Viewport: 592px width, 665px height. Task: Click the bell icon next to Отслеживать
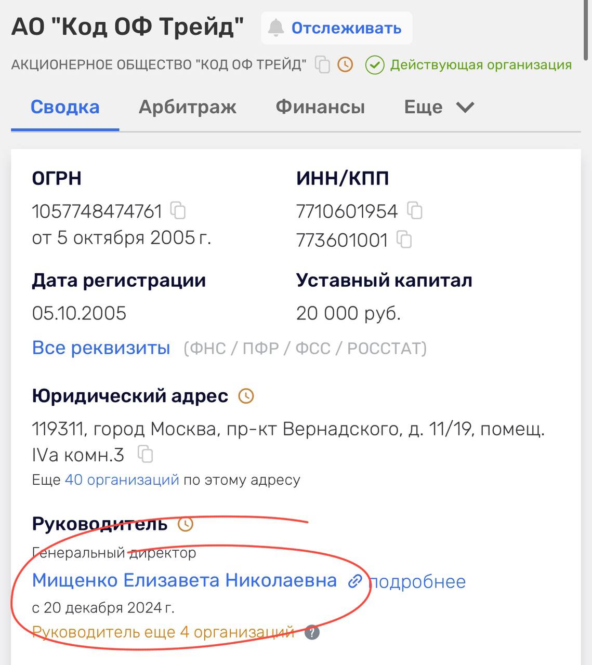276,28
